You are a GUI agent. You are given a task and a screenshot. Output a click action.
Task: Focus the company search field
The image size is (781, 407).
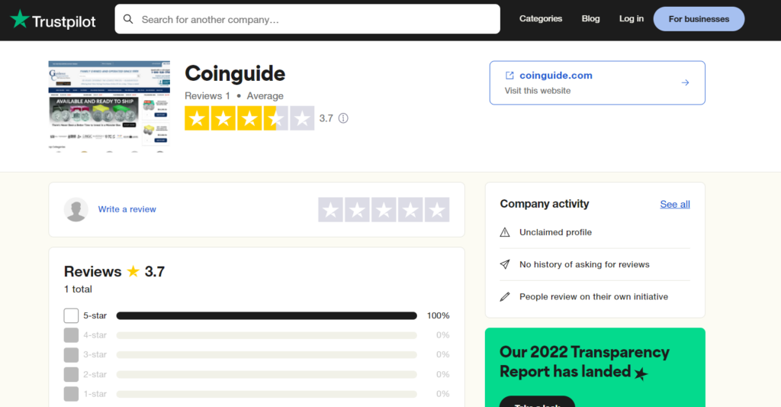[307, 19]
